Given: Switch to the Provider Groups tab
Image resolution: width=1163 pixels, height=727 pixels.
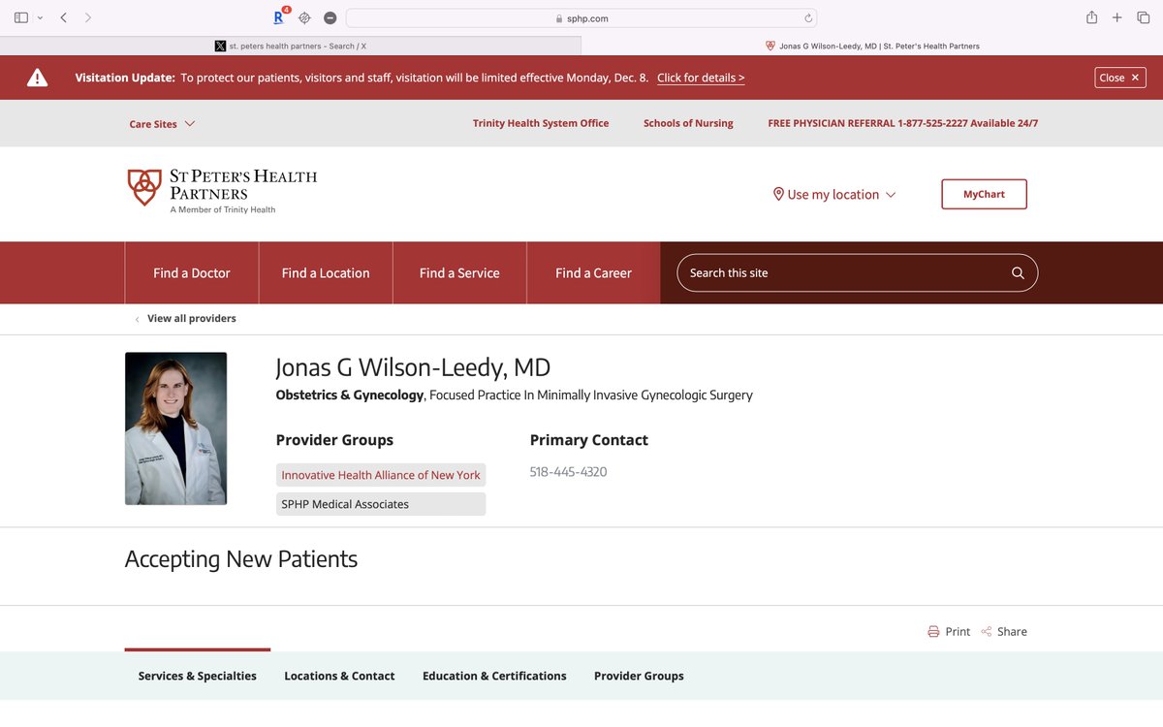Looking at the screenshot, I should click(639, 676).
